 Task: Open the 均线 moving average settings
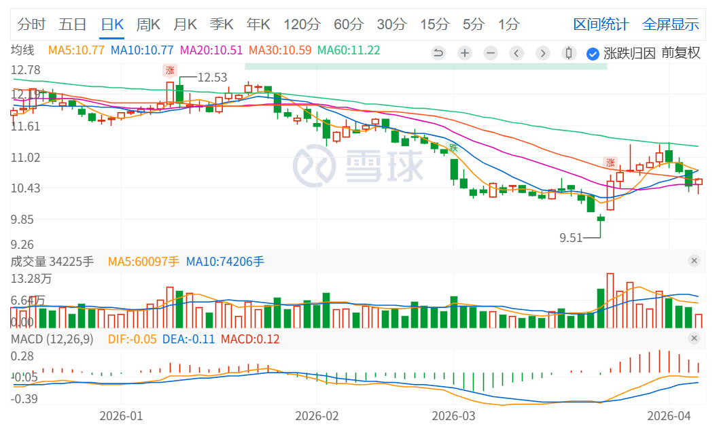22,50
